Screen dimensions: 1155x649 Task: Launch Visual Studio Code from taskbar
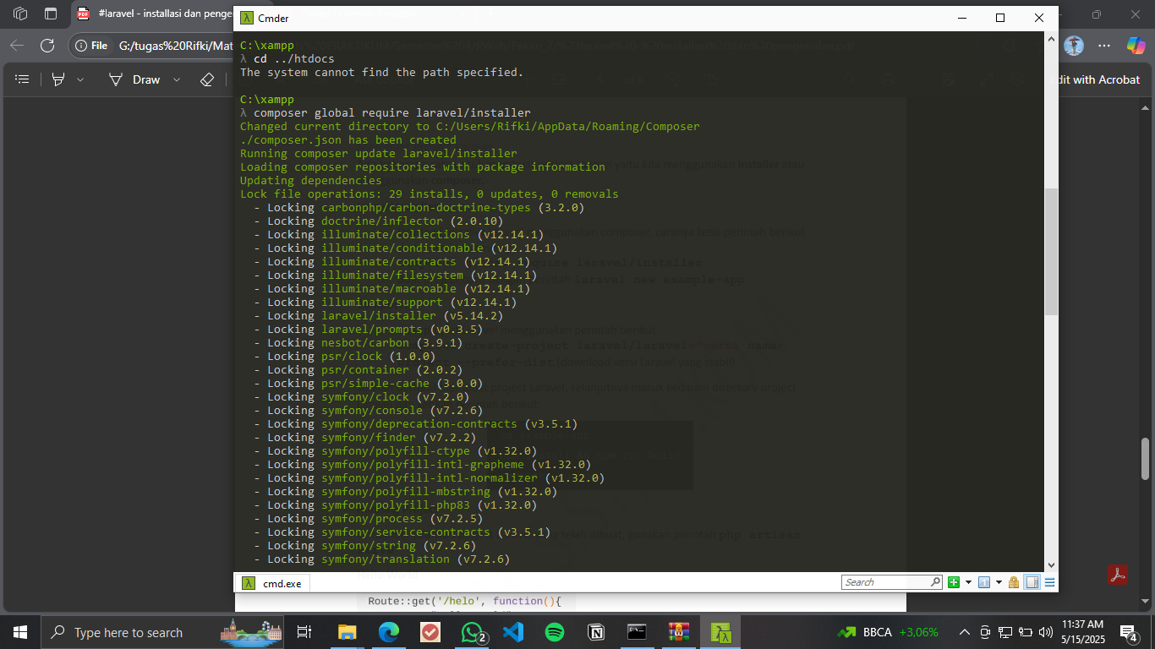tap(512, 631)
